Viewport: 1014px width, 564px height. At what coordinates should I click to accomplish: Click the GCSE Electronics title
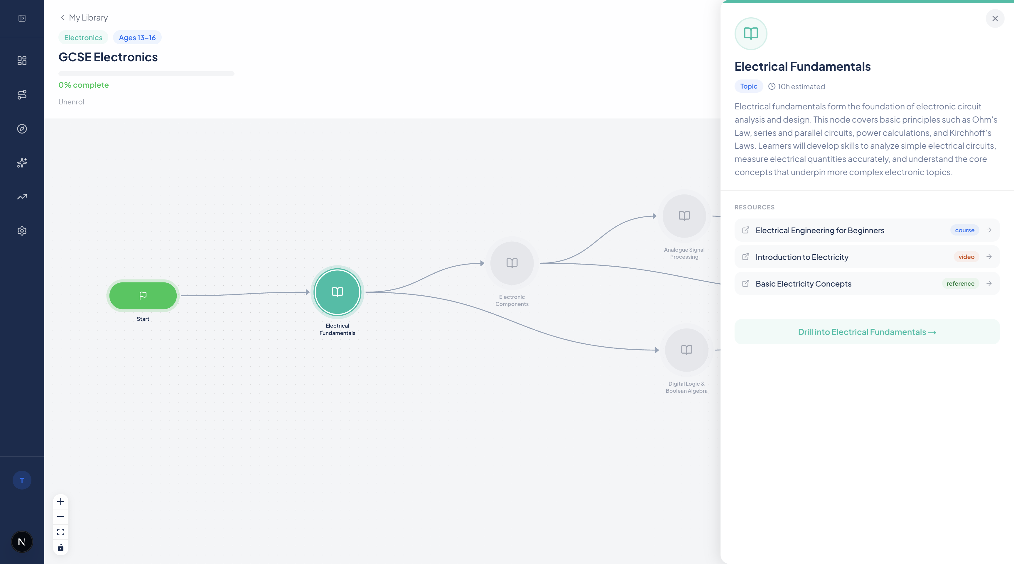tap(108, 57)
